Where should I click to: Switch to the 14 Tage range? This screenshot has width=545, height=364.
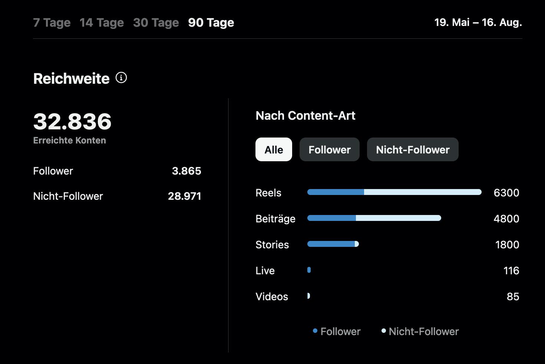pos(102,23)
